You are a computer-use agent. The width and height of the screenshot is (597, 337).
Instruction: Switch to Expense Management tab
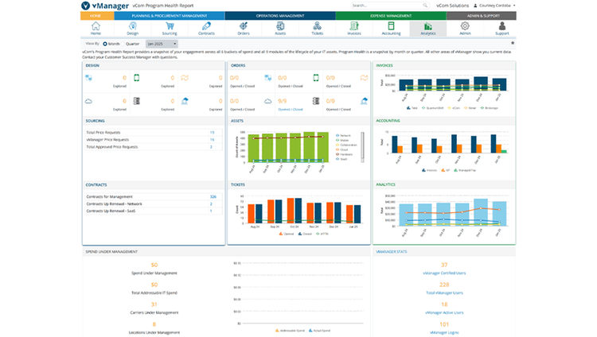click(391, 16)
